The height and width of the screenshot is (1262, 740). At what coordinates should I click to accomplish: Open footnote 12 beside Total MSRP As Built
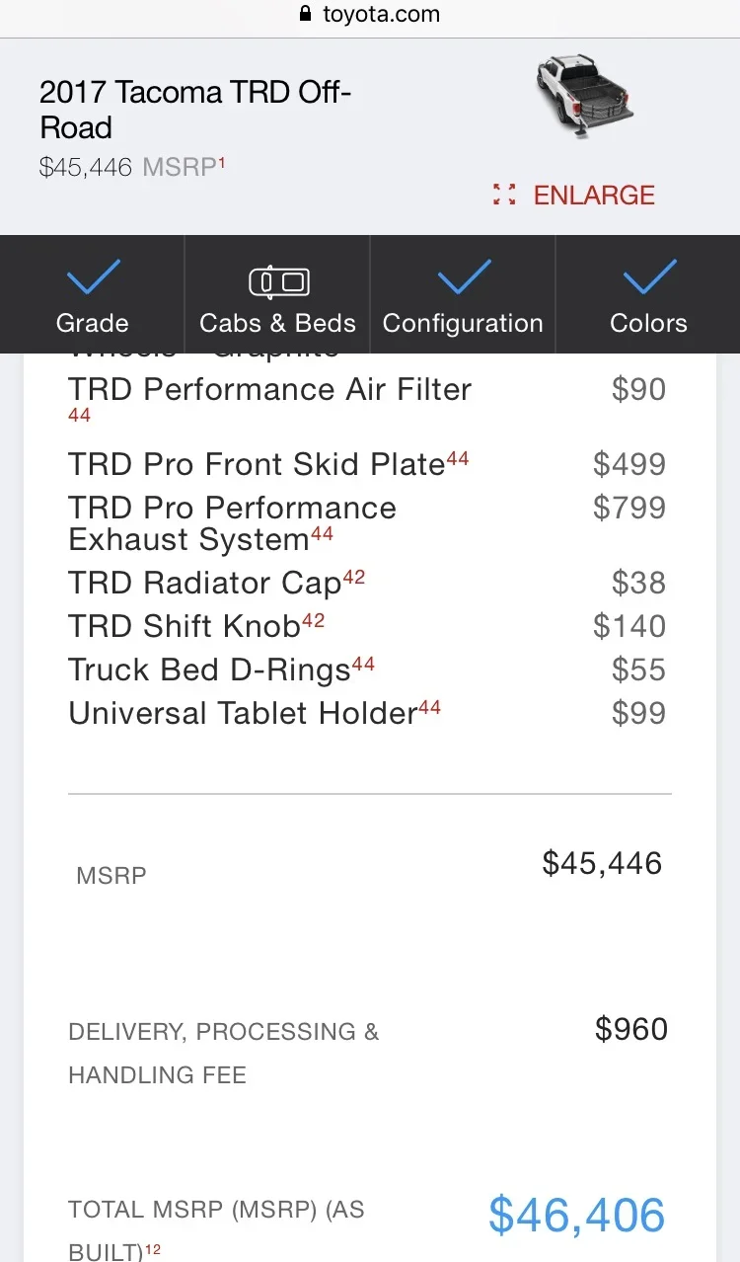[x=153, y=1249]
